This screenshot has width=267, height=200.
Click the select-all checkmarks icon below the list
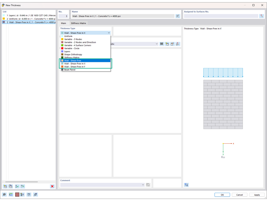point(17,186)
